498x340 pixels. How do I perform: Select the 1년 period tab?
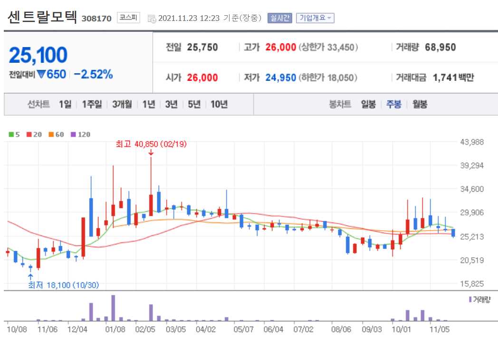point(148,104)
